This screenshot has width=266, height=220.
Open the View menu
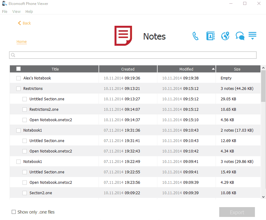pyautogui.click(x=16, y=12)
